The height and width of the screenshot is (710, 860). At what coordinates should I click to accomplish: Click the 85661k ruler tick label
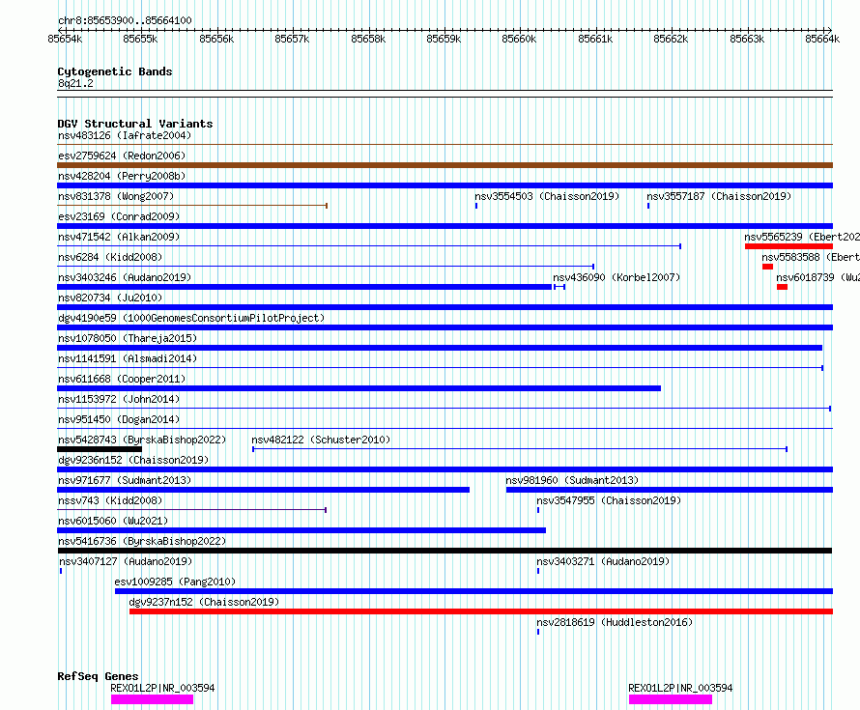point(595,39)
